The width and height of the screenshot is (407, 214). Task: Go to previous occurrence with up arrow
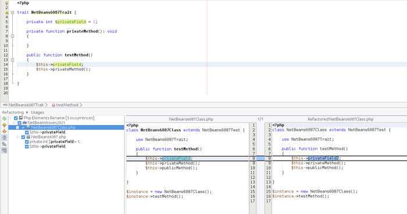[4, 125]
